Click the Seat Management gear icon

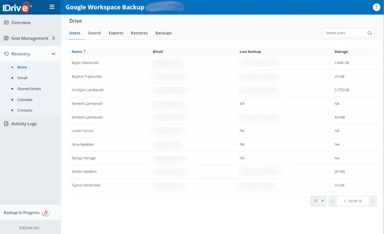pos(6,38)
